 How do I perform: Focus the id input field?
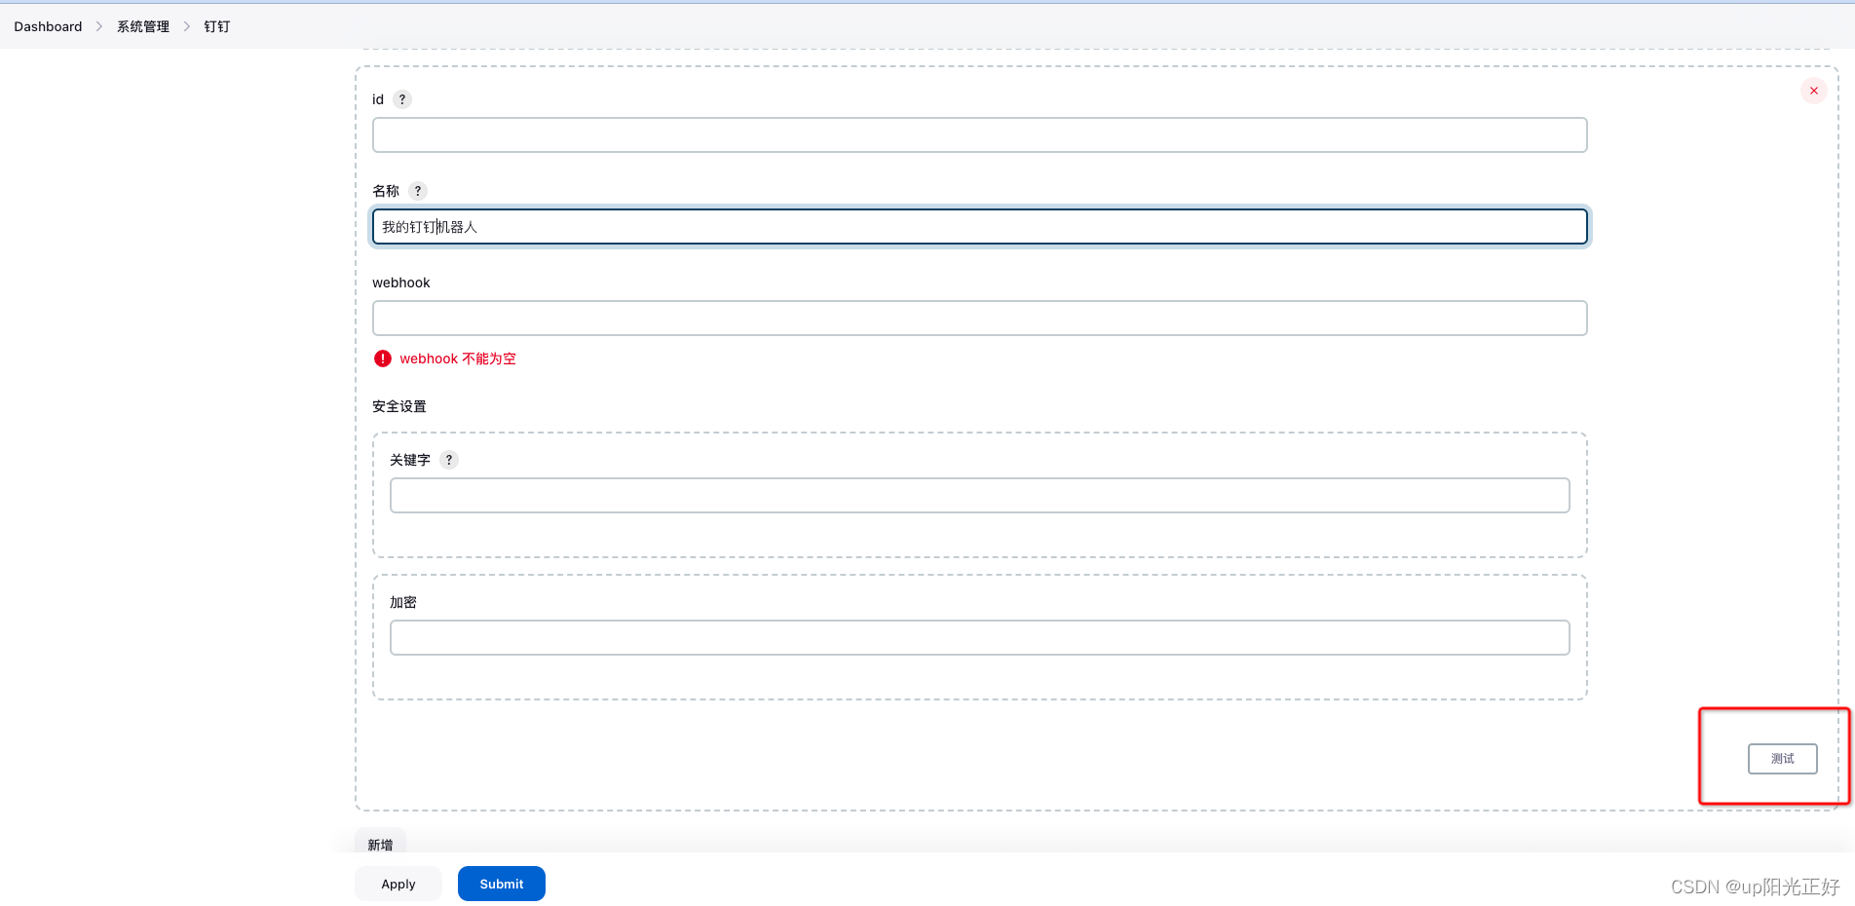980,135
